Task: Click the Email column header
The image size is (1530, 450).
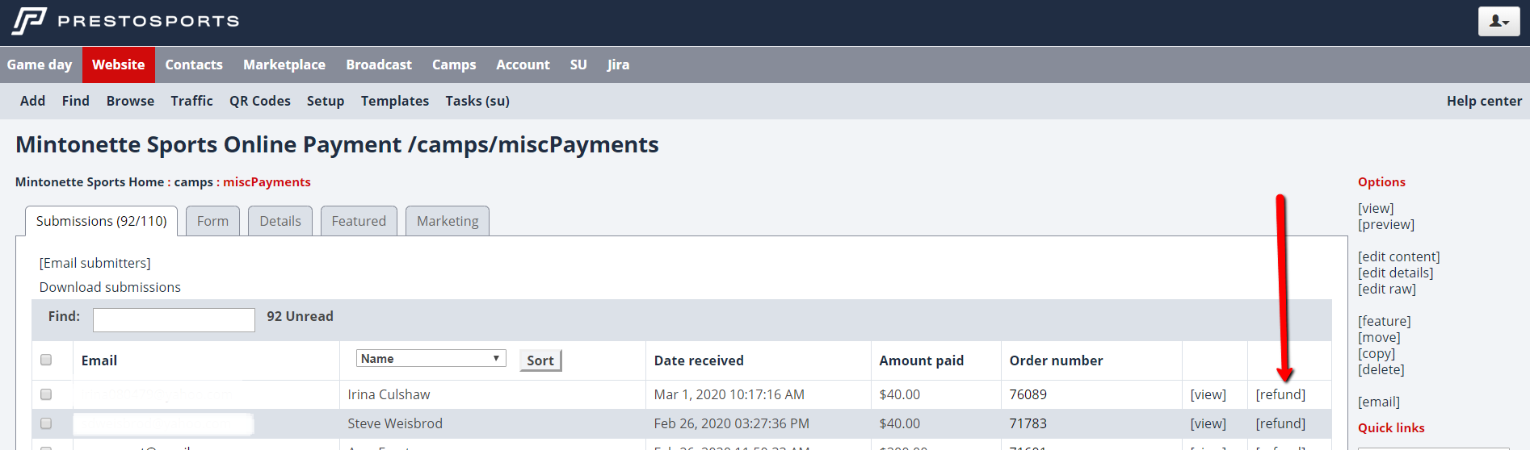Action: point(99,360)
